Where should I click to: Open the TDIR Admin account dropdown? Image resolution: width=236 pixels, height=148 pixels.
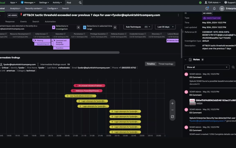tap(212, 3)
